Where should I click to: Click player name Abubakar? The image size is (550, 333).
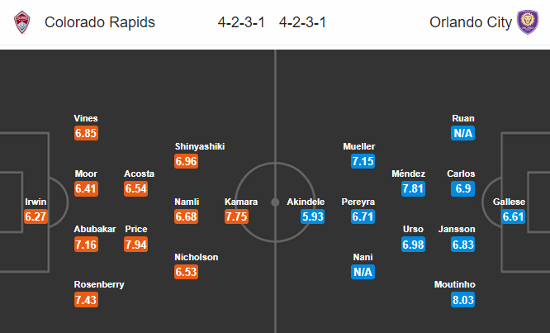tap(95, 229)
